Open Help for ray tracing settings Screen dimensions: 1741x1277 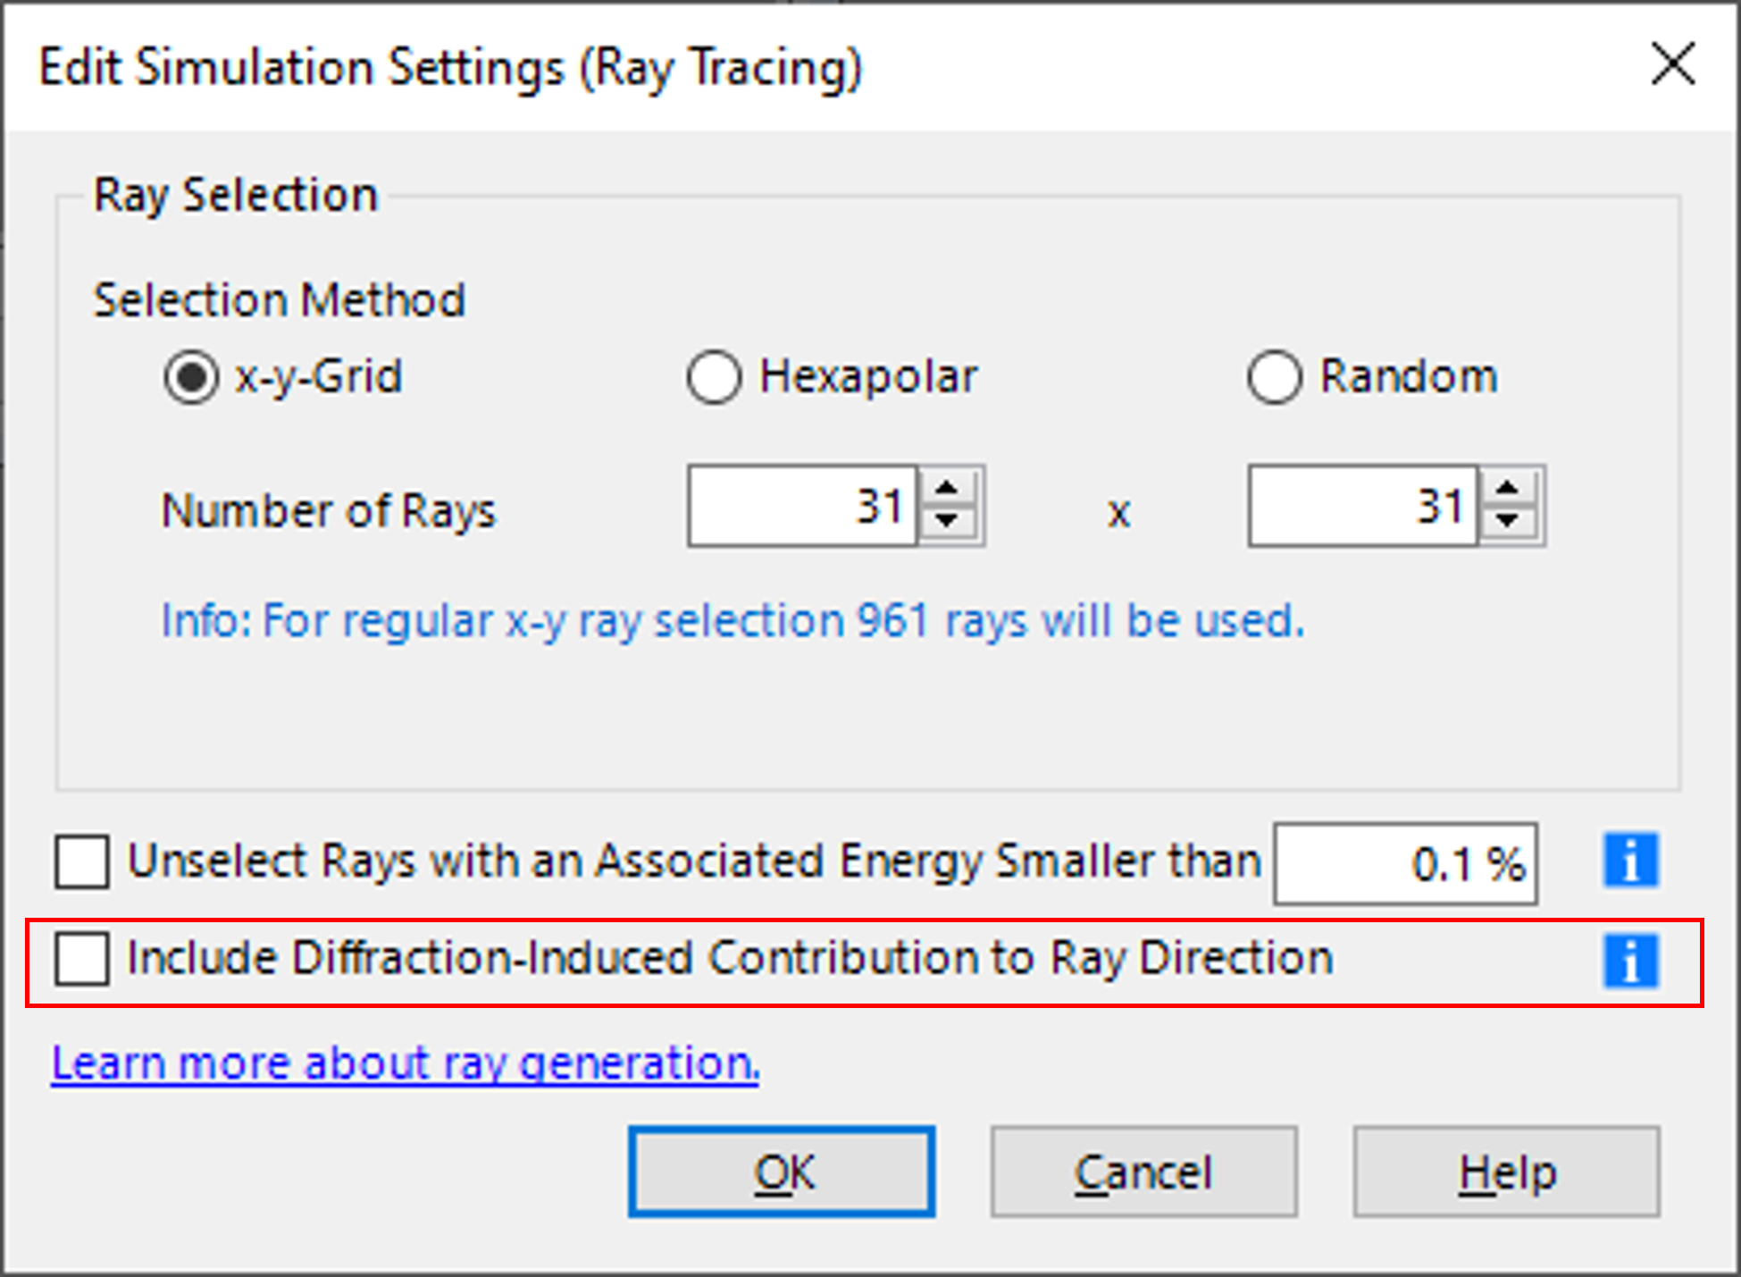1506,1172
